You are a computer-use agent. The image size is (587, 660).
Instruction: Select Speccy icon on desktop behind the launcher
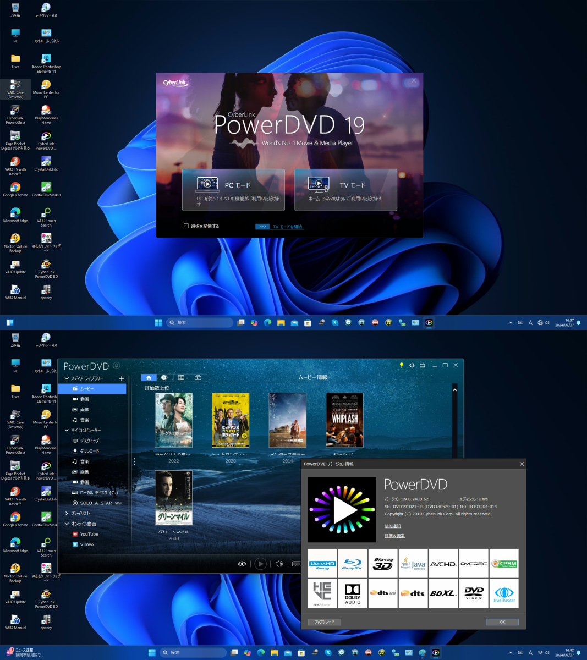[x=46, y=292]
